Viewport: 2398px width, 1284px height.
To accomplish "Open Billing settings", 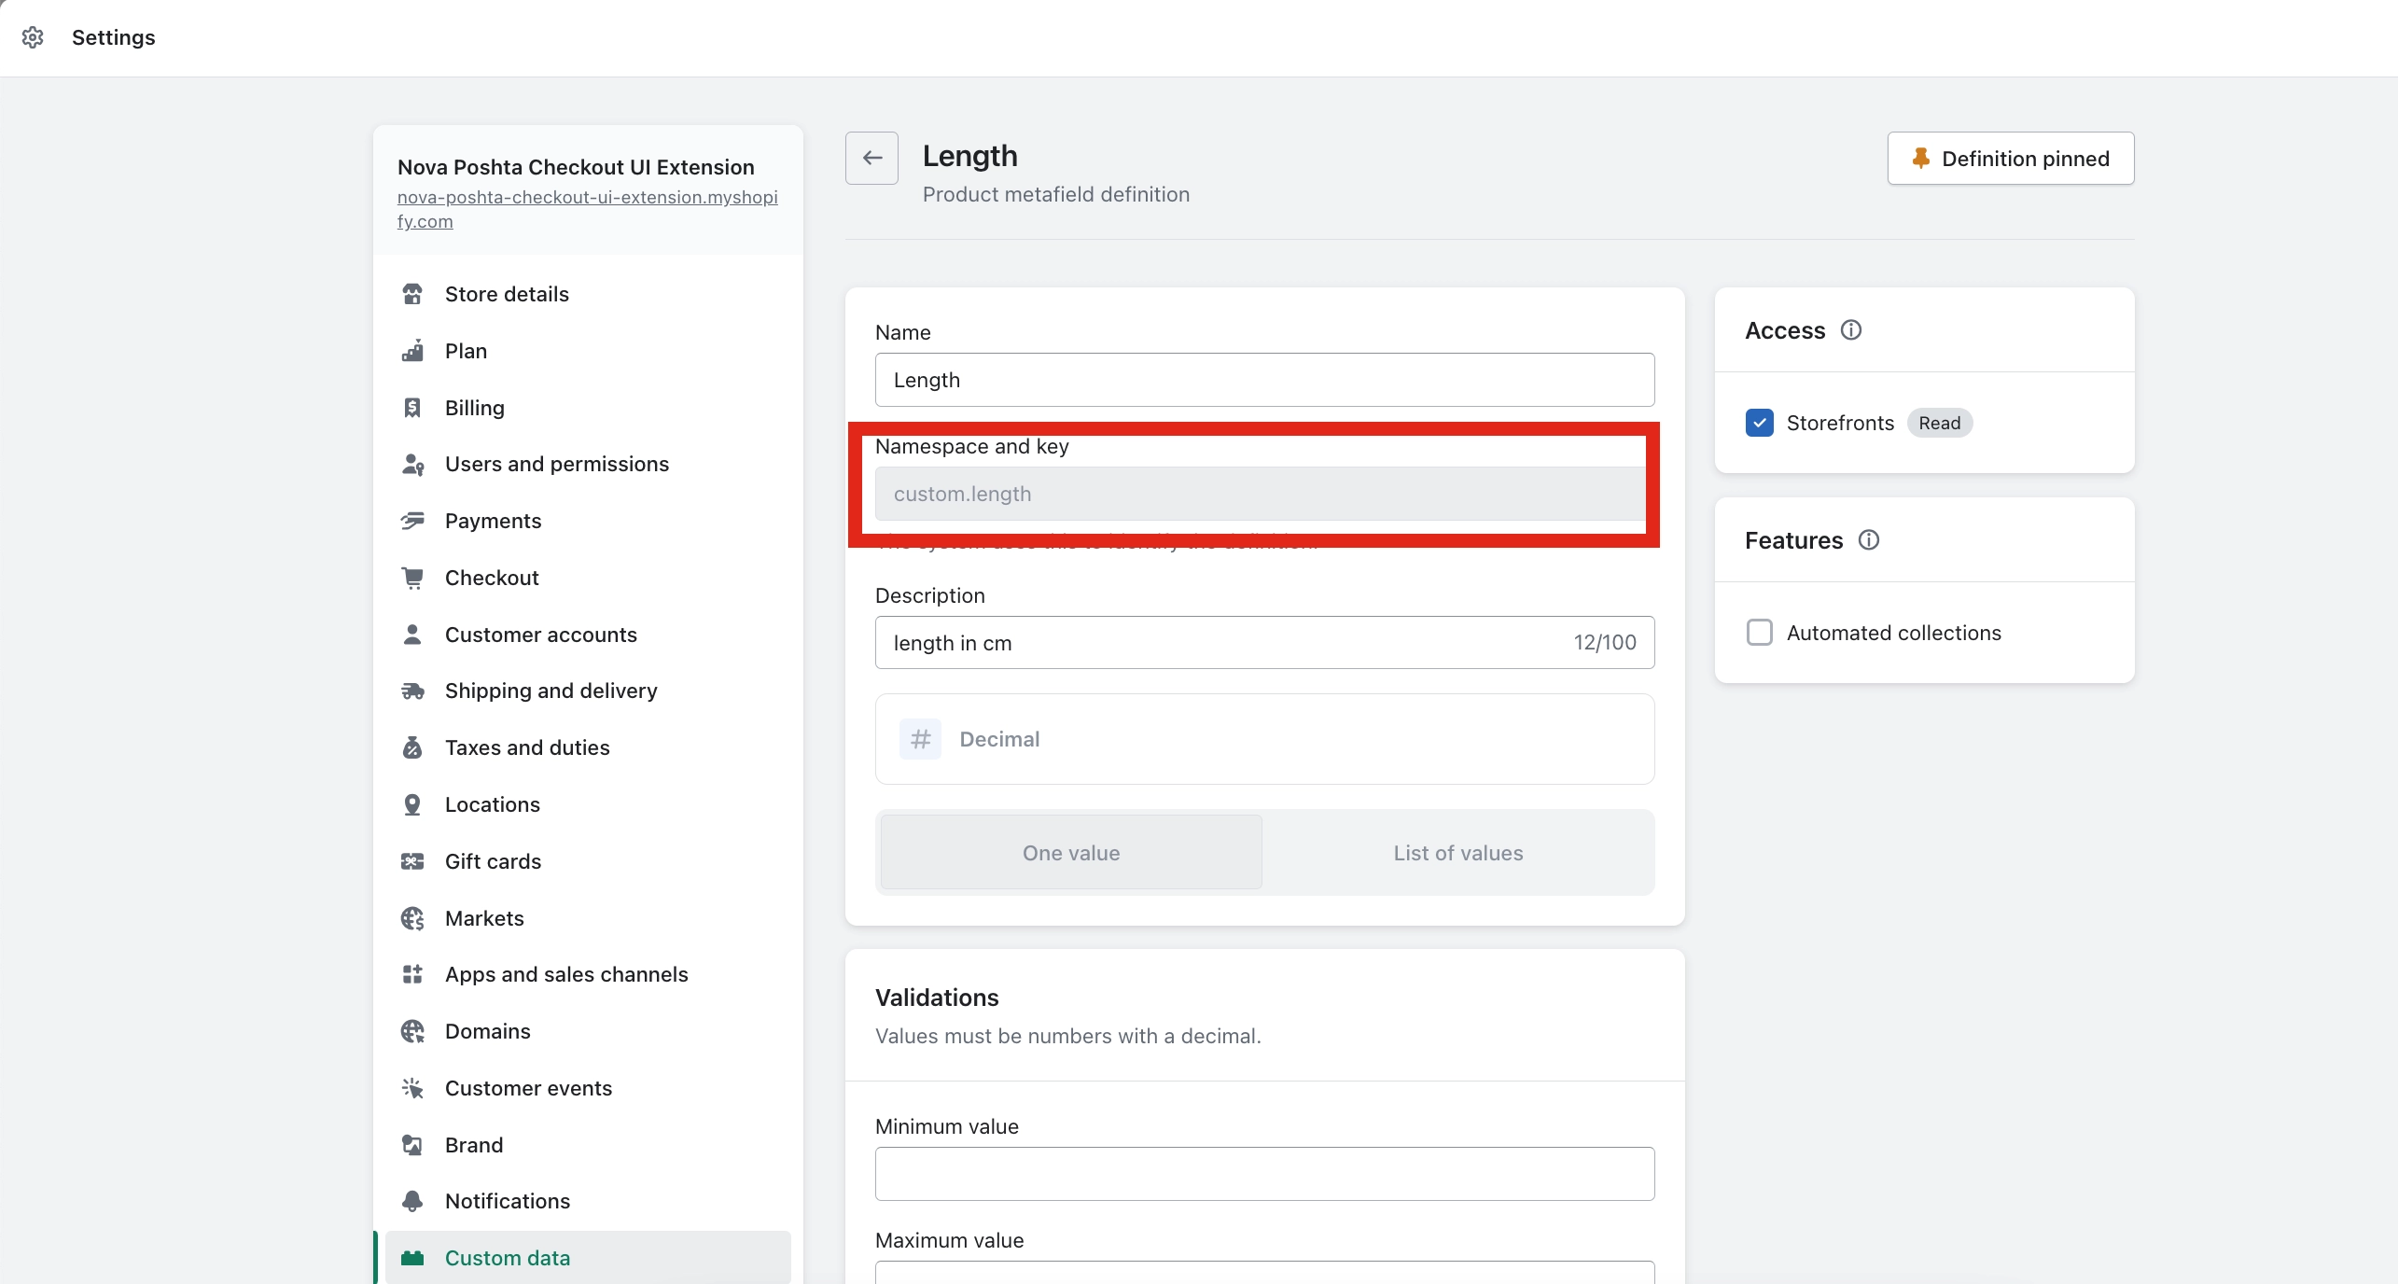I will point(588,408).
